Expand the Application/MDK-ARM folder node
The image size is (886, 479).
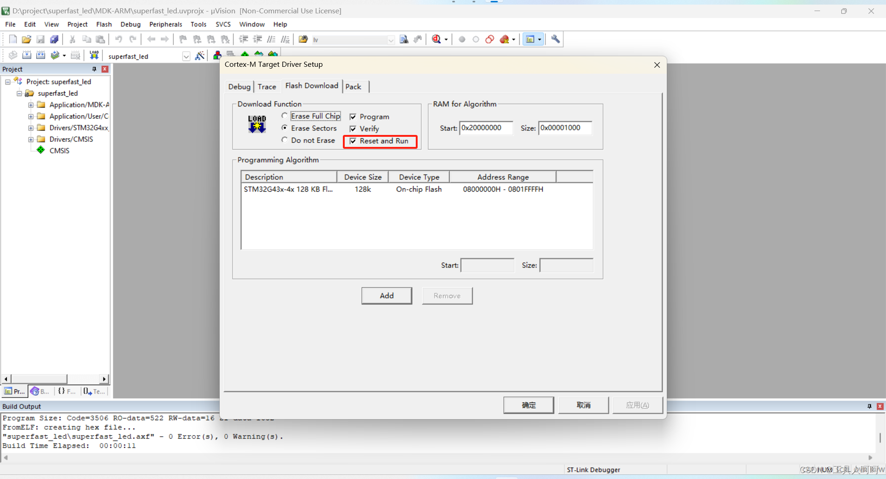(30, 105)
